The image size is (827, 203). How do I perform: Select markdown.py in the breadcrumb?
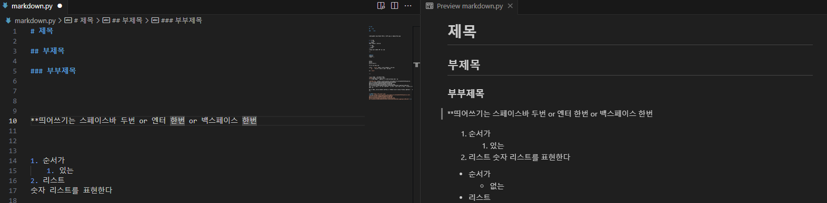(35, 20)
